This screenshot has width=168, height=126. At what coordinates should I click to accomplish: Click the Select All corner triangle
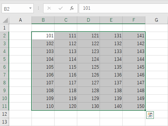[x=5, y=20]
